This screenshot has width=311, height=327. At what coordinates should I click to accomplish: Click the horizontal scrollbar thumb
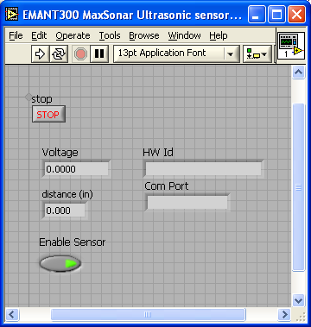pos(148,314)
